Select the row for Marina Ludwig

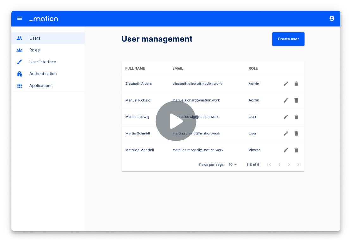coord(137,117)
